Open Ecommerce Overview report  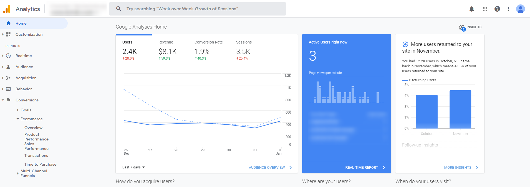pyautogui.click(x=33, y=128)
